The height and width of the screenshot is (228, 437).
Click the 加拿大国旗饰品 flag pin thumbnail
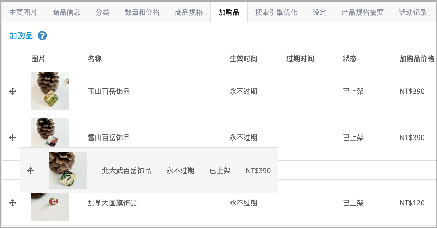pyautogui.click(x=50, y=207)
